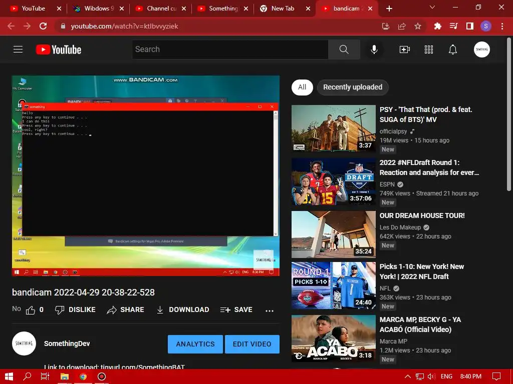This screenshot has width=513, height=384.
Task: Click the install app icon in address bar
Action: (386, 26)
